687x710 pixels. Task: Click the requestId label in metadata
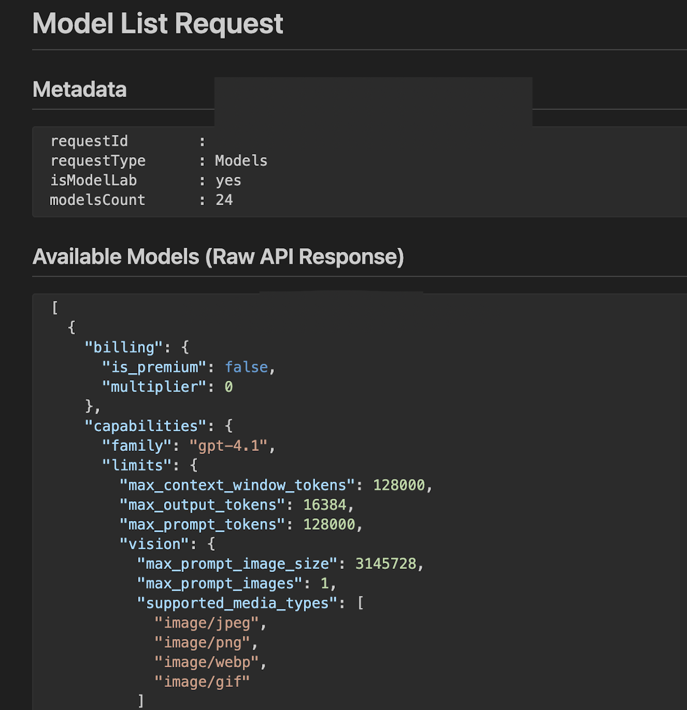[x=89, y=141]
